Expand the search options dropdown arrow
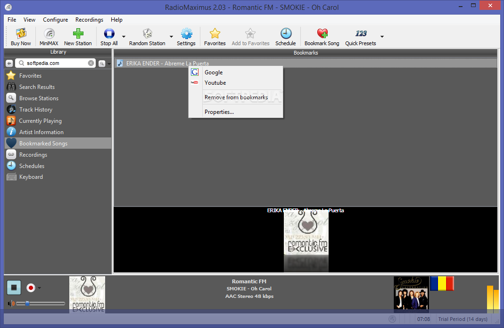 tap(109, 64)
